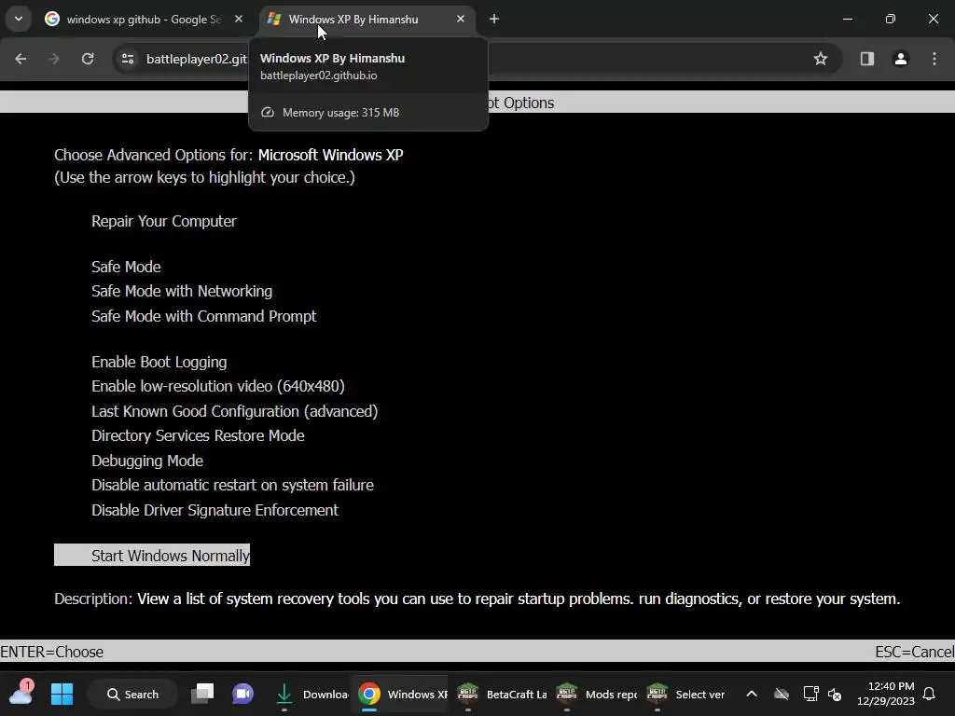Viewport: 955px width, 716px height.
Task: Restore down the Chrome window
Action: (x=891, y=20)
